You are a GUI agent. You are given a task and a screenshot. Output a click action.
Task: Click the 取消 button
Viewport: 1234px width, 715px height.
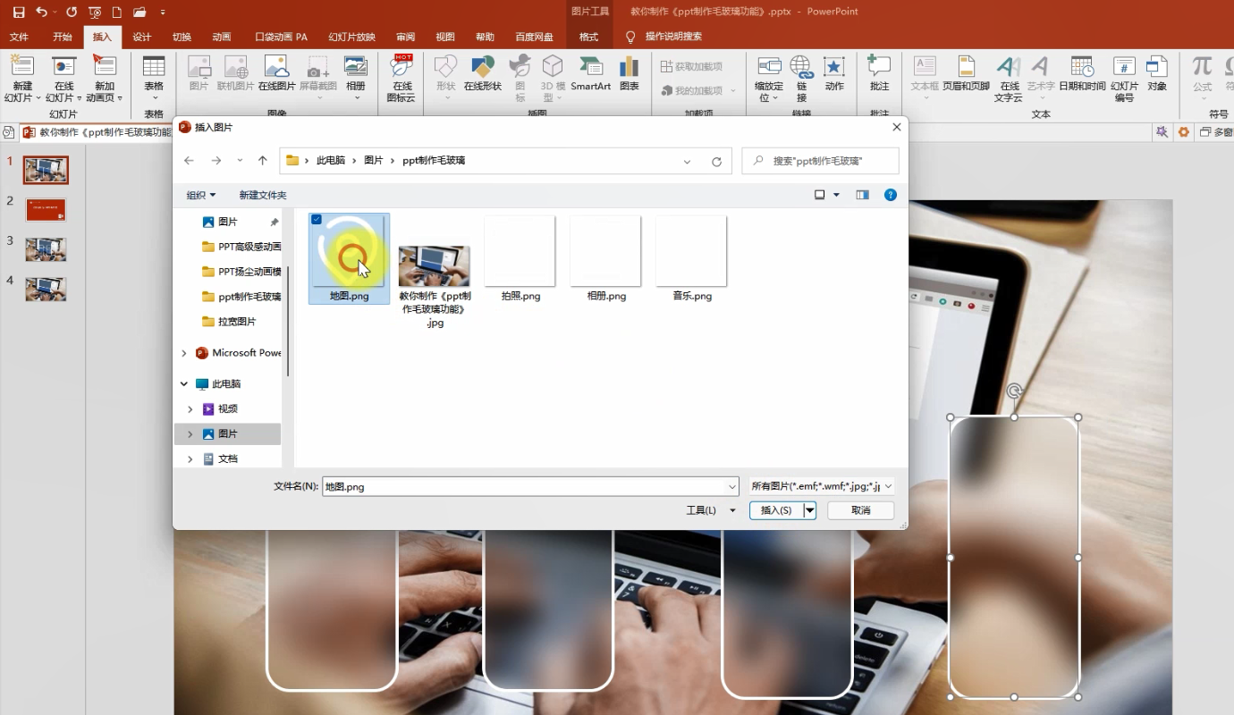tap(860, 510)
